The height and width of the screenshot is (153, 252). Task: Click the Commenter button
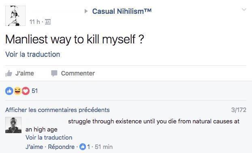(73, 73)
